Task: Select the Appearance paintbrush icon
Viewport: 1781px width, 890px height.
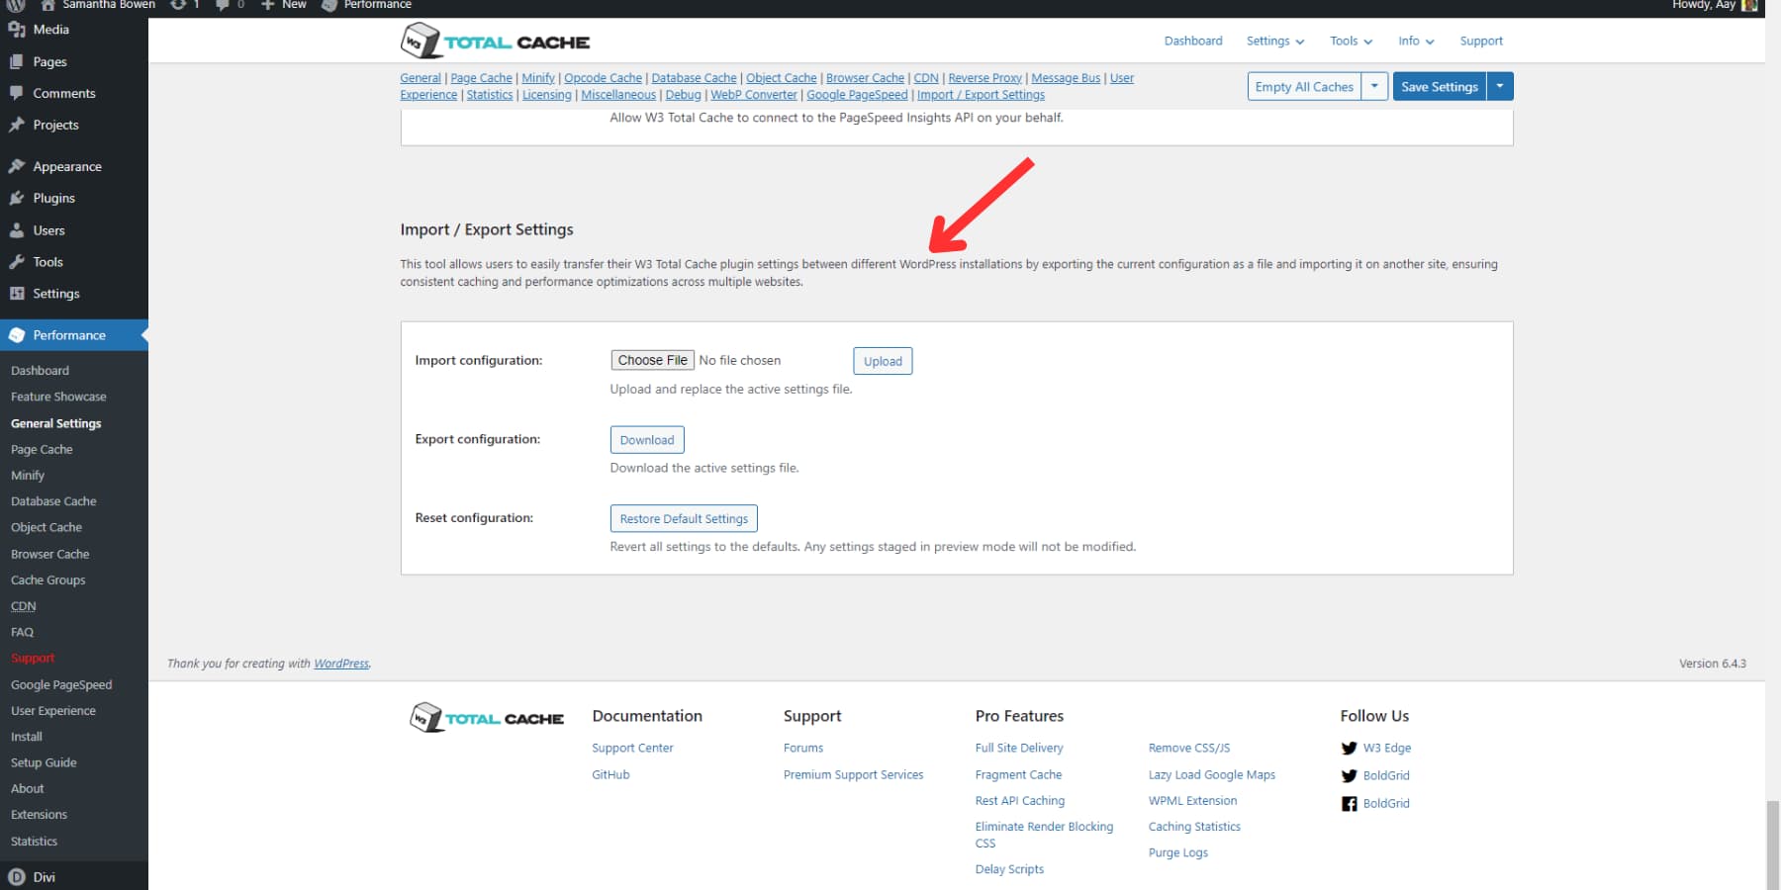Action: tap(18, 165)
